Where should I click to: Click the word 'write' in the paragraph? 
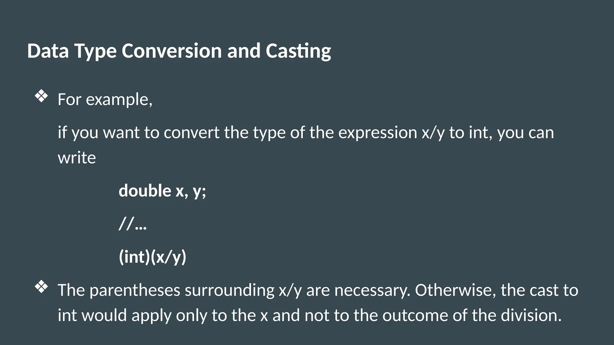pyautogui.click(x=77, y=158)
